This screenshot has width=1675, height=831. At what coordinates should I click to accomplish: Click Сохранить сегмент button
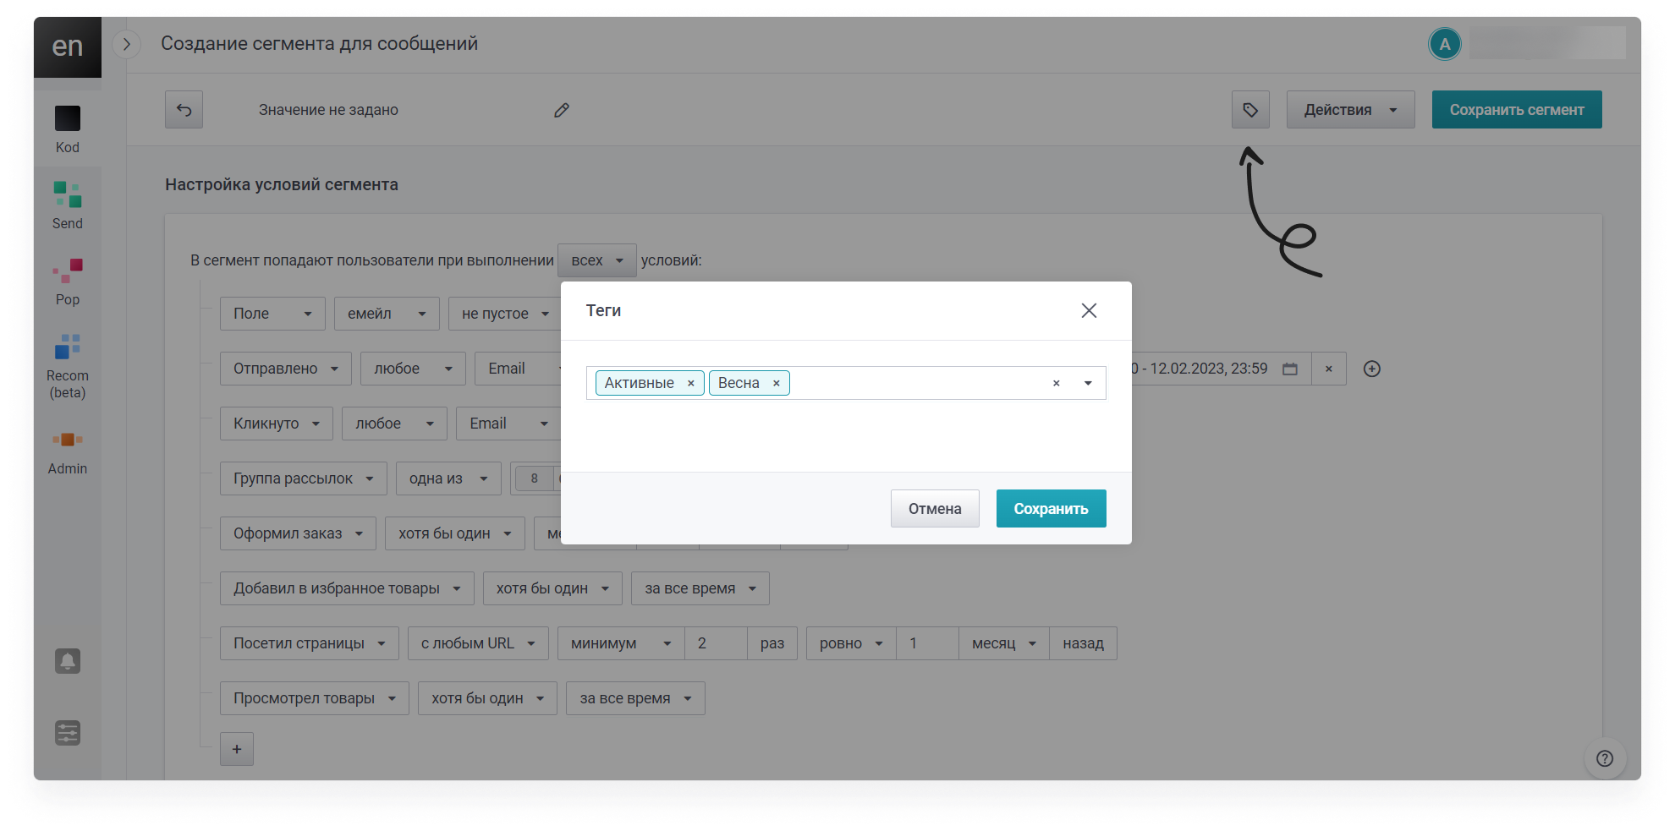(1517, 110)
